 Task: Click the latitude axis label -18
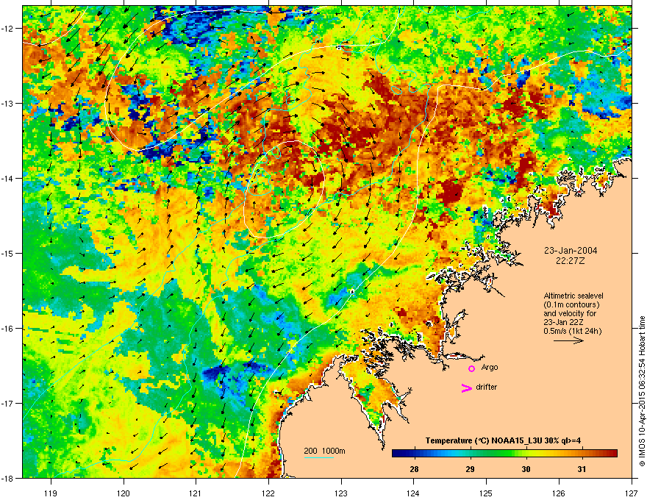(7, 478)
